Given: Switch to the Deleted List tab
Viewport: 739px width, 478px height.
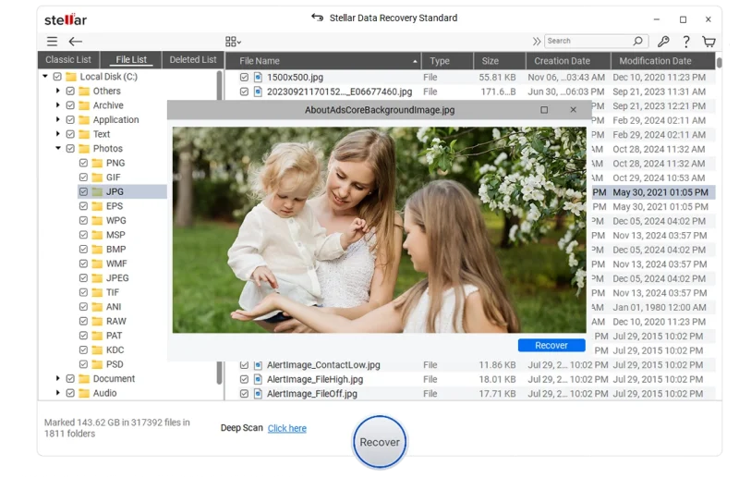Looking at the screenshot, I should (192, 60).
